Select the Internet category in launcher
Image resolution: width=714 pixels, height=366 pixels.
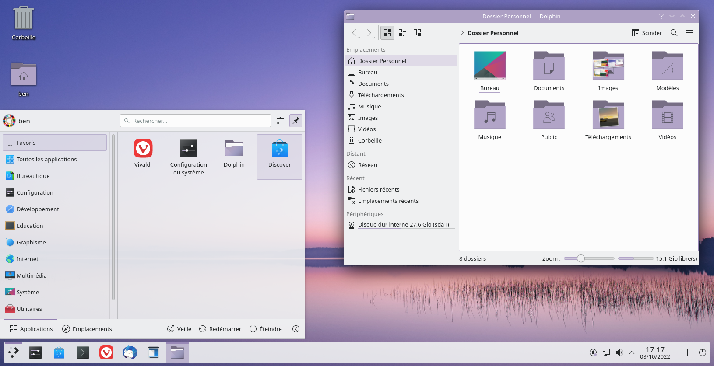[x=28, y=259]
